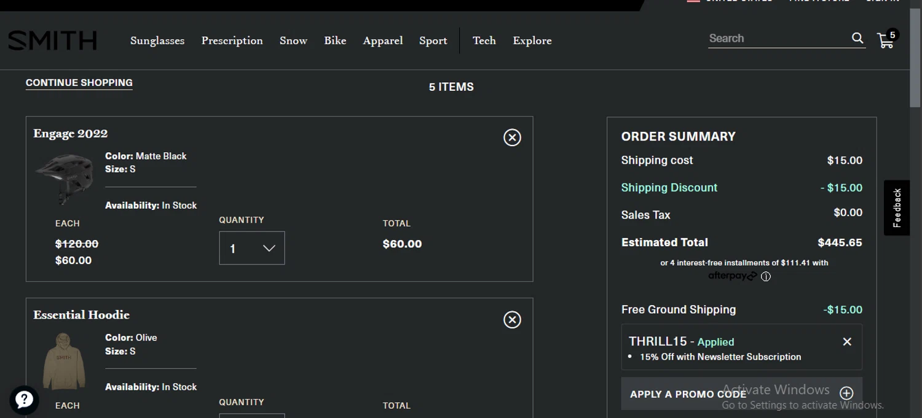This screenshot has width=922, height=418.
Task: Click Essential Hoodie Availability: In Stock text
Action: [151, 387]
